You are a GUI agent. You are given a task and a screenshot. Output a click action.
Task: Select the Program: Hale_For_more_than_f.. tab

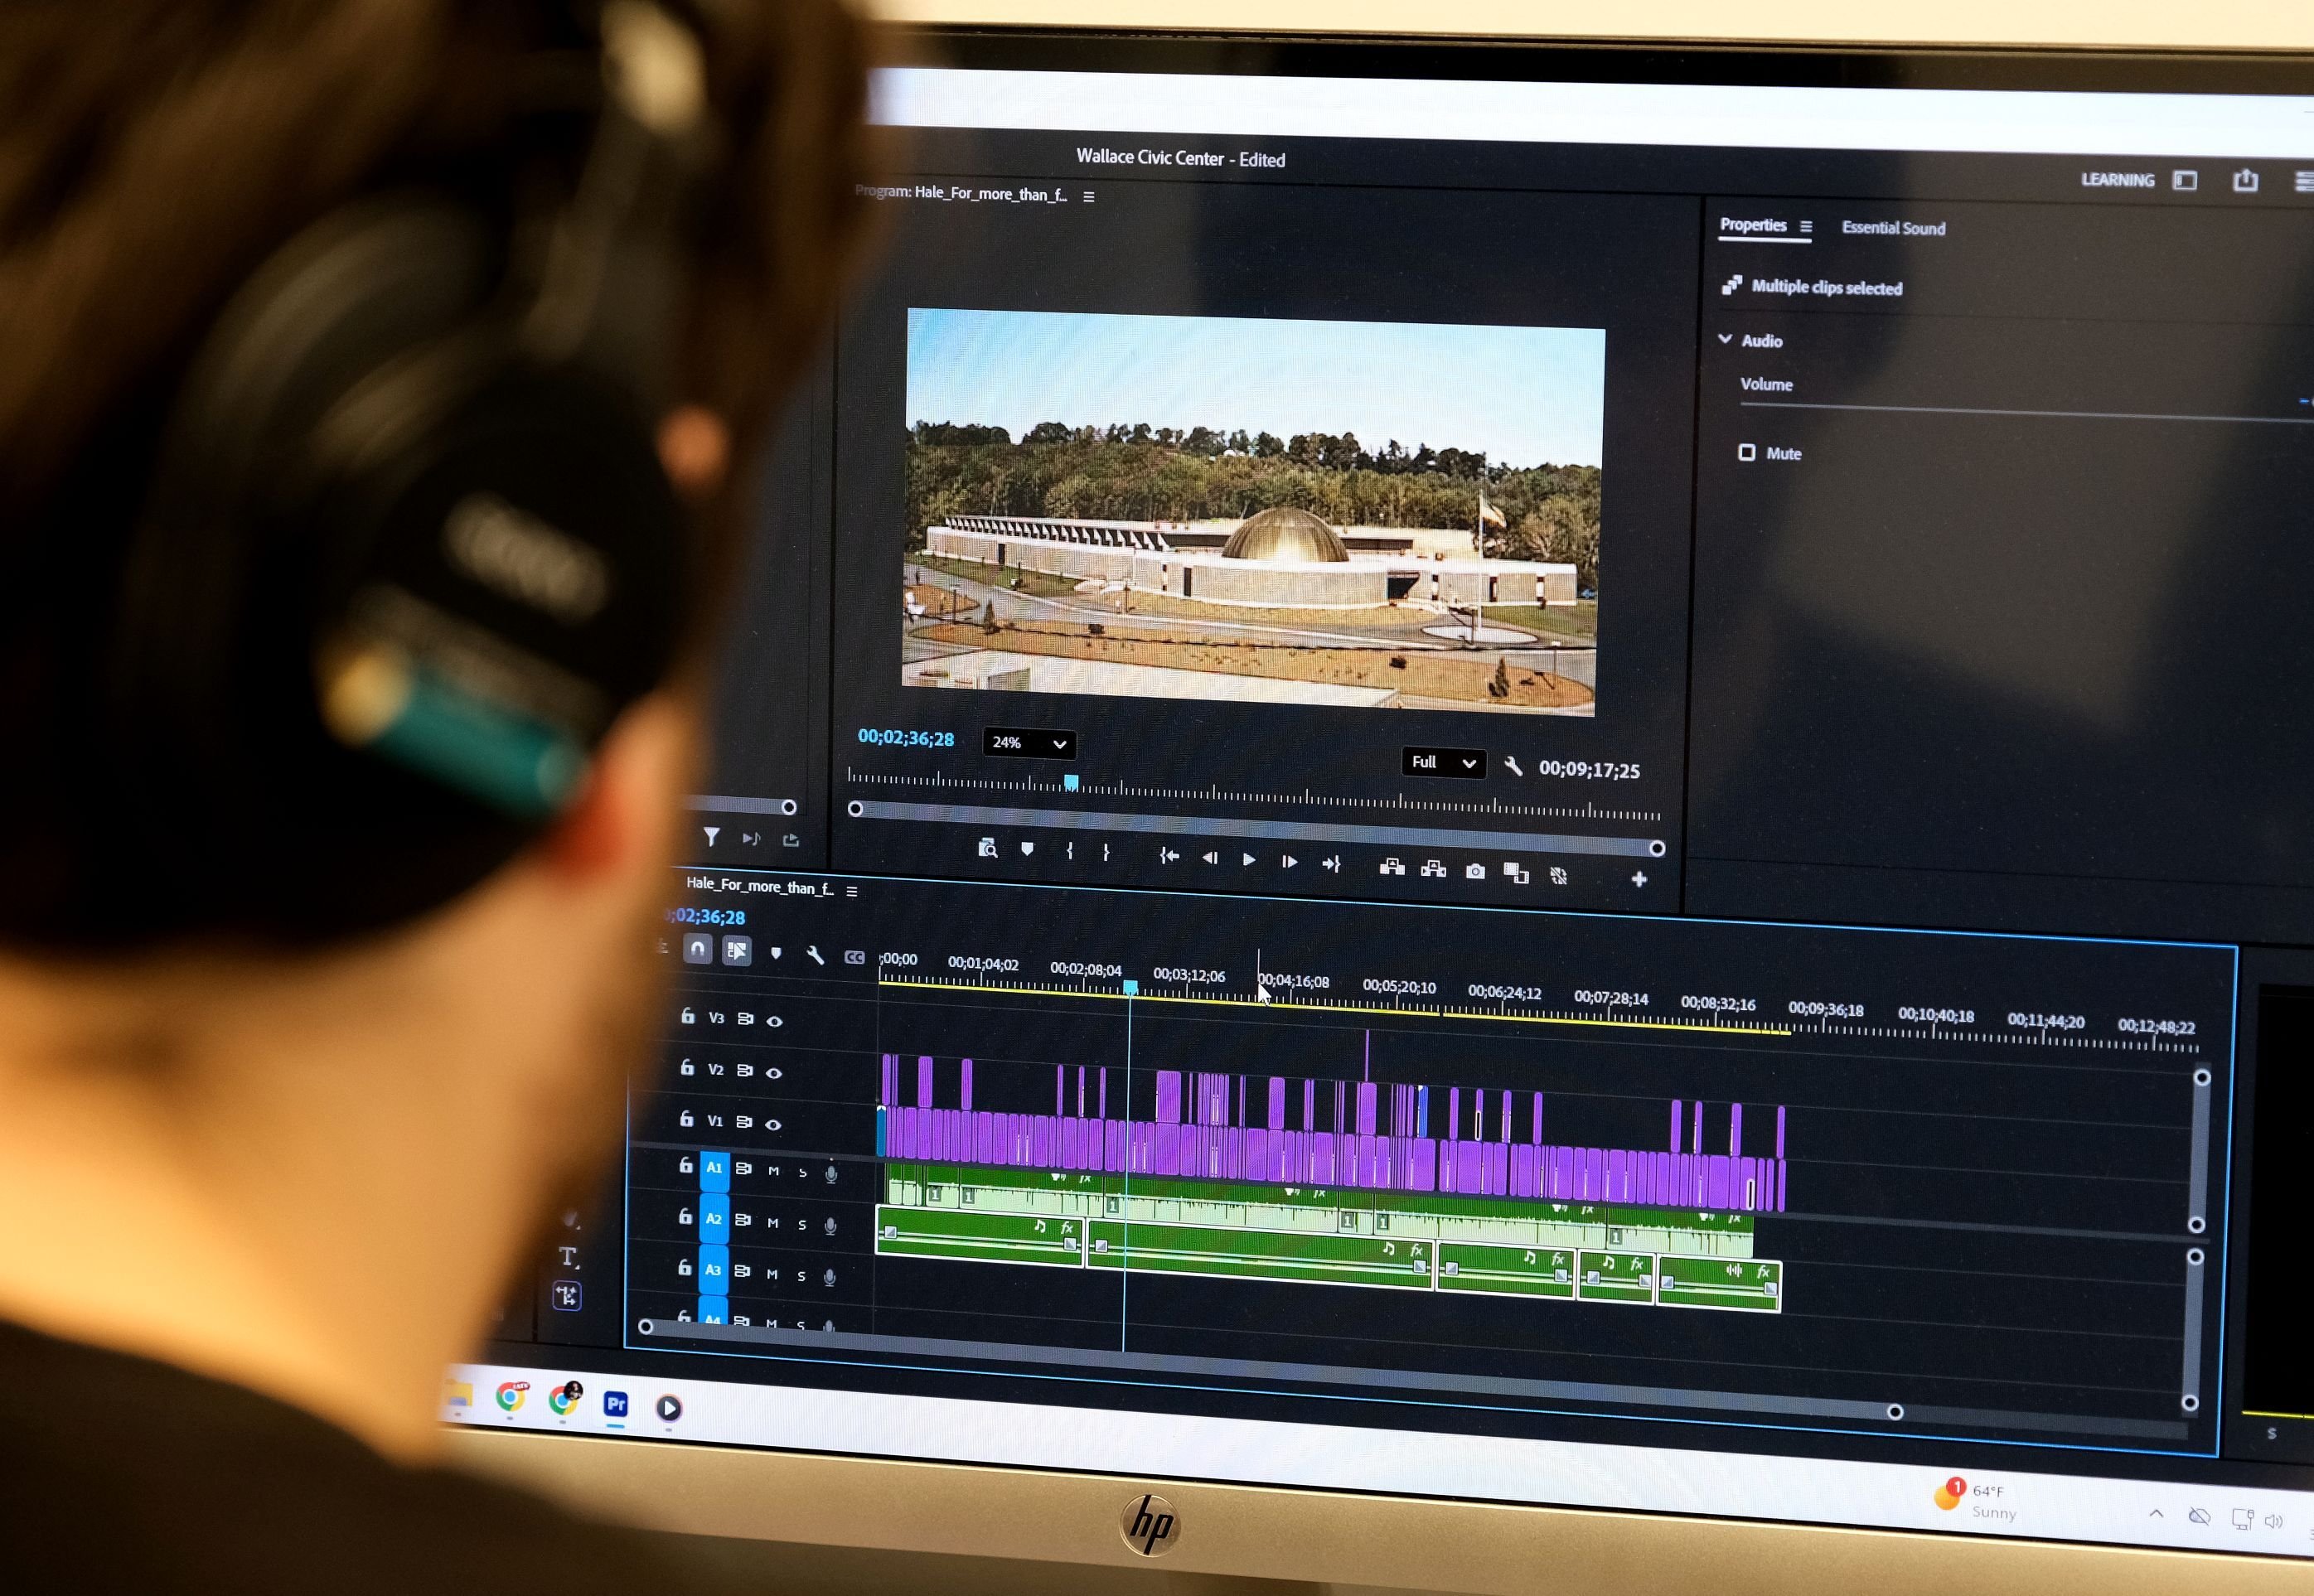[x=961, y=193]
